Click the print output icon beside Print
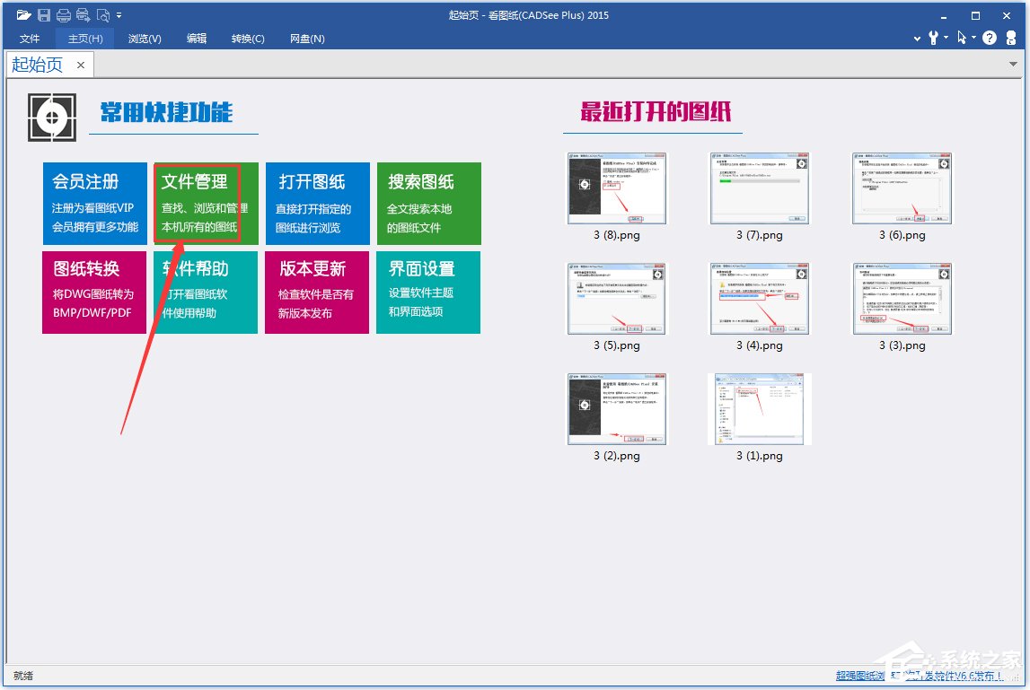Screen dimensions: 1030x690 click(x=81, y=13)
